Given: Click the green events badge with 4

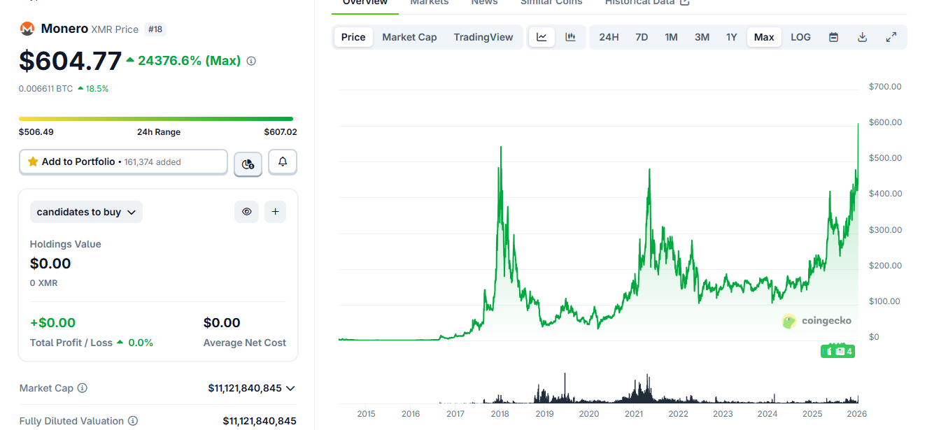Looking at the screenshot, I should [838, 351].
